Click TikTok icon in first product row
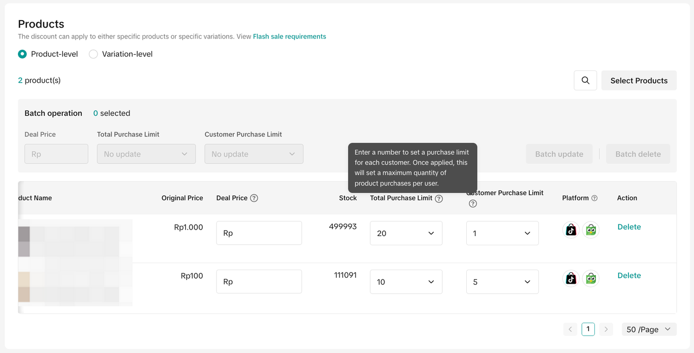This screenshot has height=353, width=694. point(571,230)
